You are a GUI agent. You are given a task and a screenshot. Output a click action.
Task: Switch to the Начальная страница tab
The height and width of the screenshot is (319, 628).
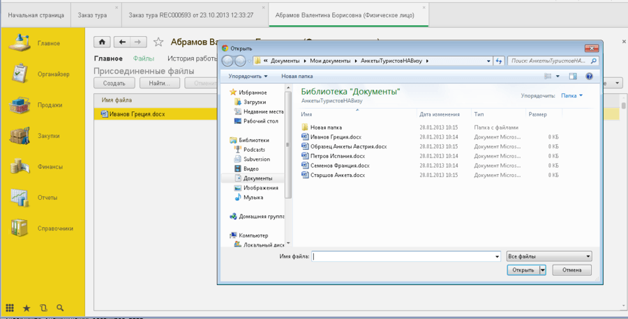pos(36,15)
